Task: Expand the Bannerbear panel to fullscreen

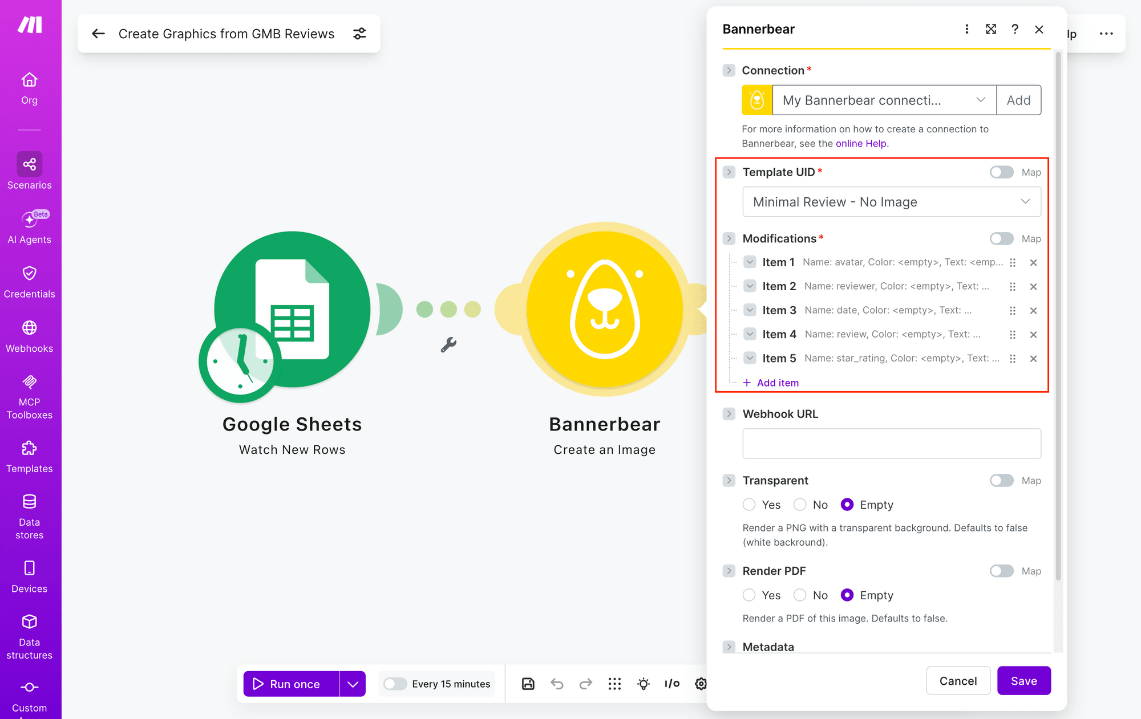Action: pos(991,29)
